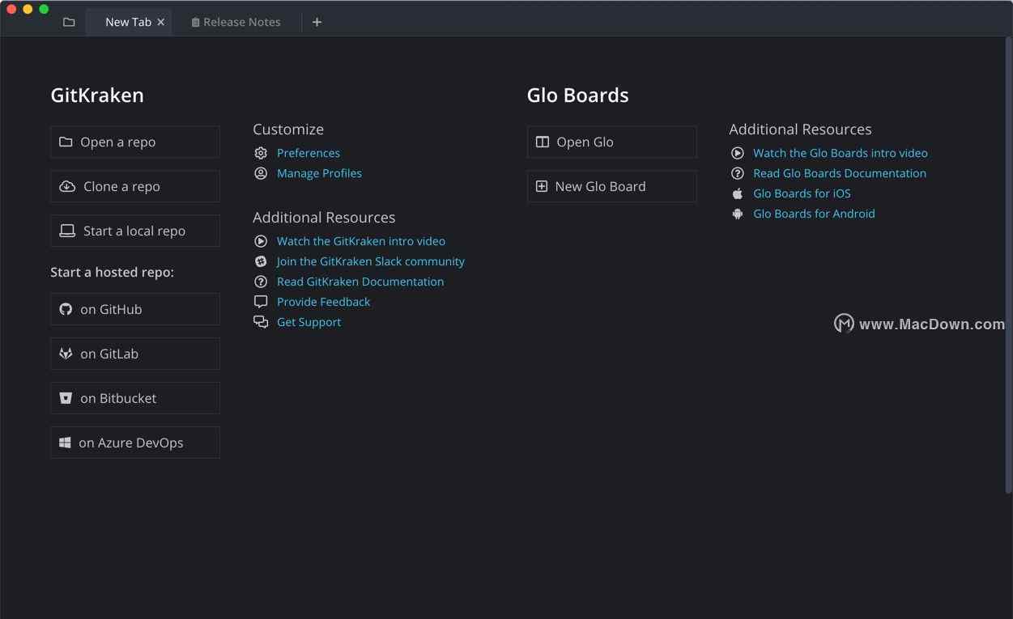Click the gear icon beside Preferences
1013x619 pixels.
point(261,153)
